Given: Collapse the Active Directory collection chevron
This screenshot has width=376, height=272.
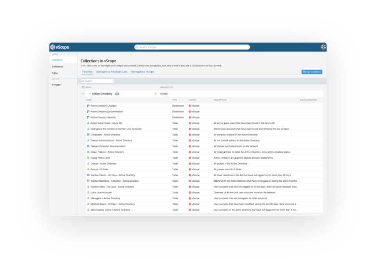Looking at the screenshot, I should coord(90,94).
